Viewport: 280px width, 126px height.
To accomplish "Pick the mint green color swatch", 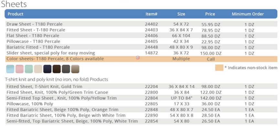I will click(29, 69).
